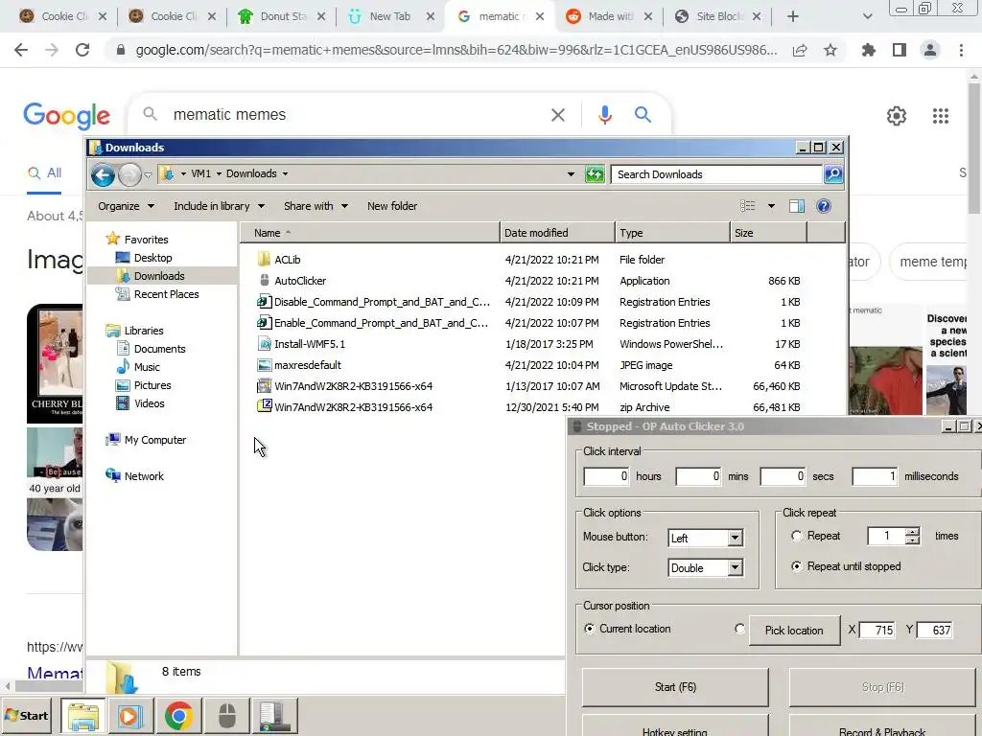Reload the Chrome page

[x=82, y=50]
